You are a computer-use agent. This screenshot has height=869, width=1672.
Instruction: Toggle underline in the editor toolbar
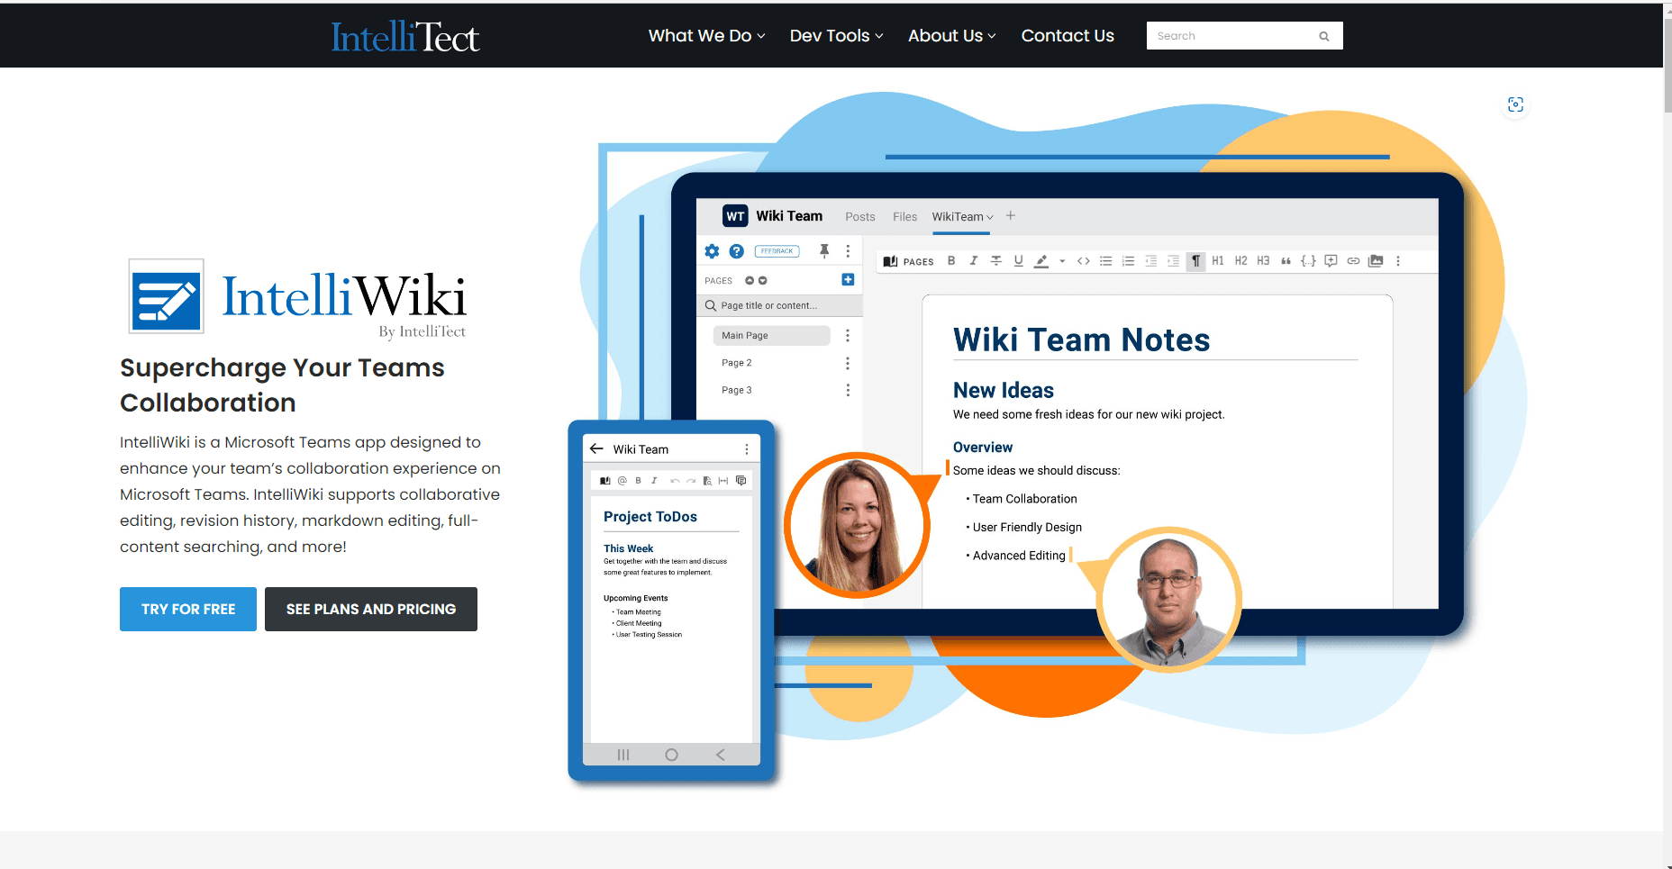point(1018,261)
